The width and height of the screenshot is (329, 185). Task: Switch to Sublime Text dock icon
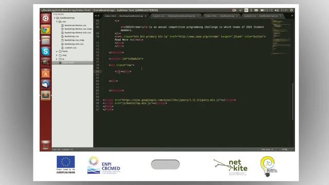pyautogui.click(x=46, y=95)
